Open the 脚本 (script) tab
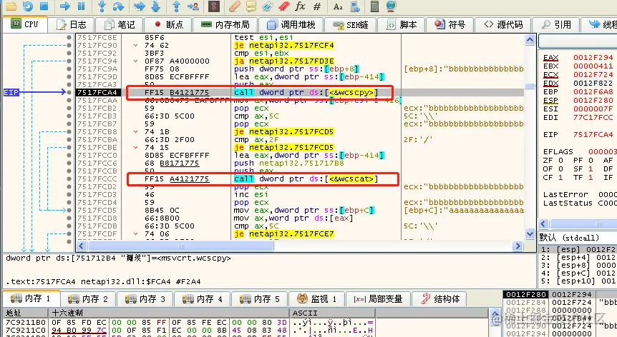 (402, 25)
